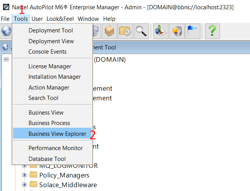Select Search Tool menu entry
Image resolution: width=250 pixels, height=191 pixels.
(x=52, y=98)
